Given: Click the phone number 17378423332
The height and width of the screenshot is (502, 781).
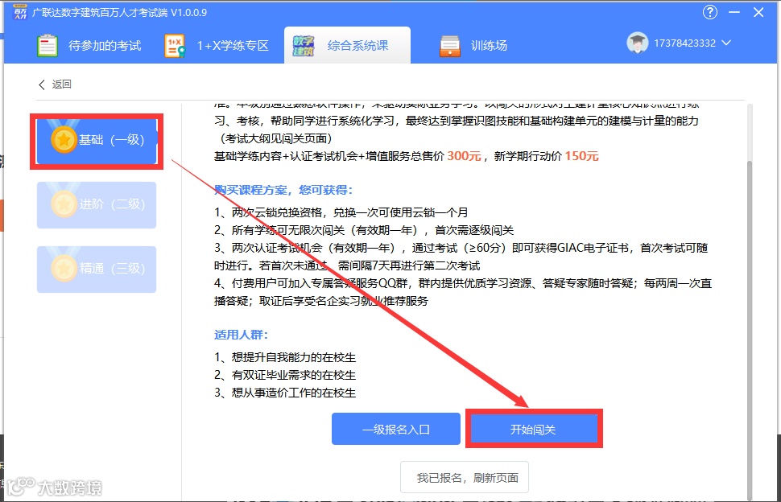Looking at the screenshot, I should click(684, 43).
